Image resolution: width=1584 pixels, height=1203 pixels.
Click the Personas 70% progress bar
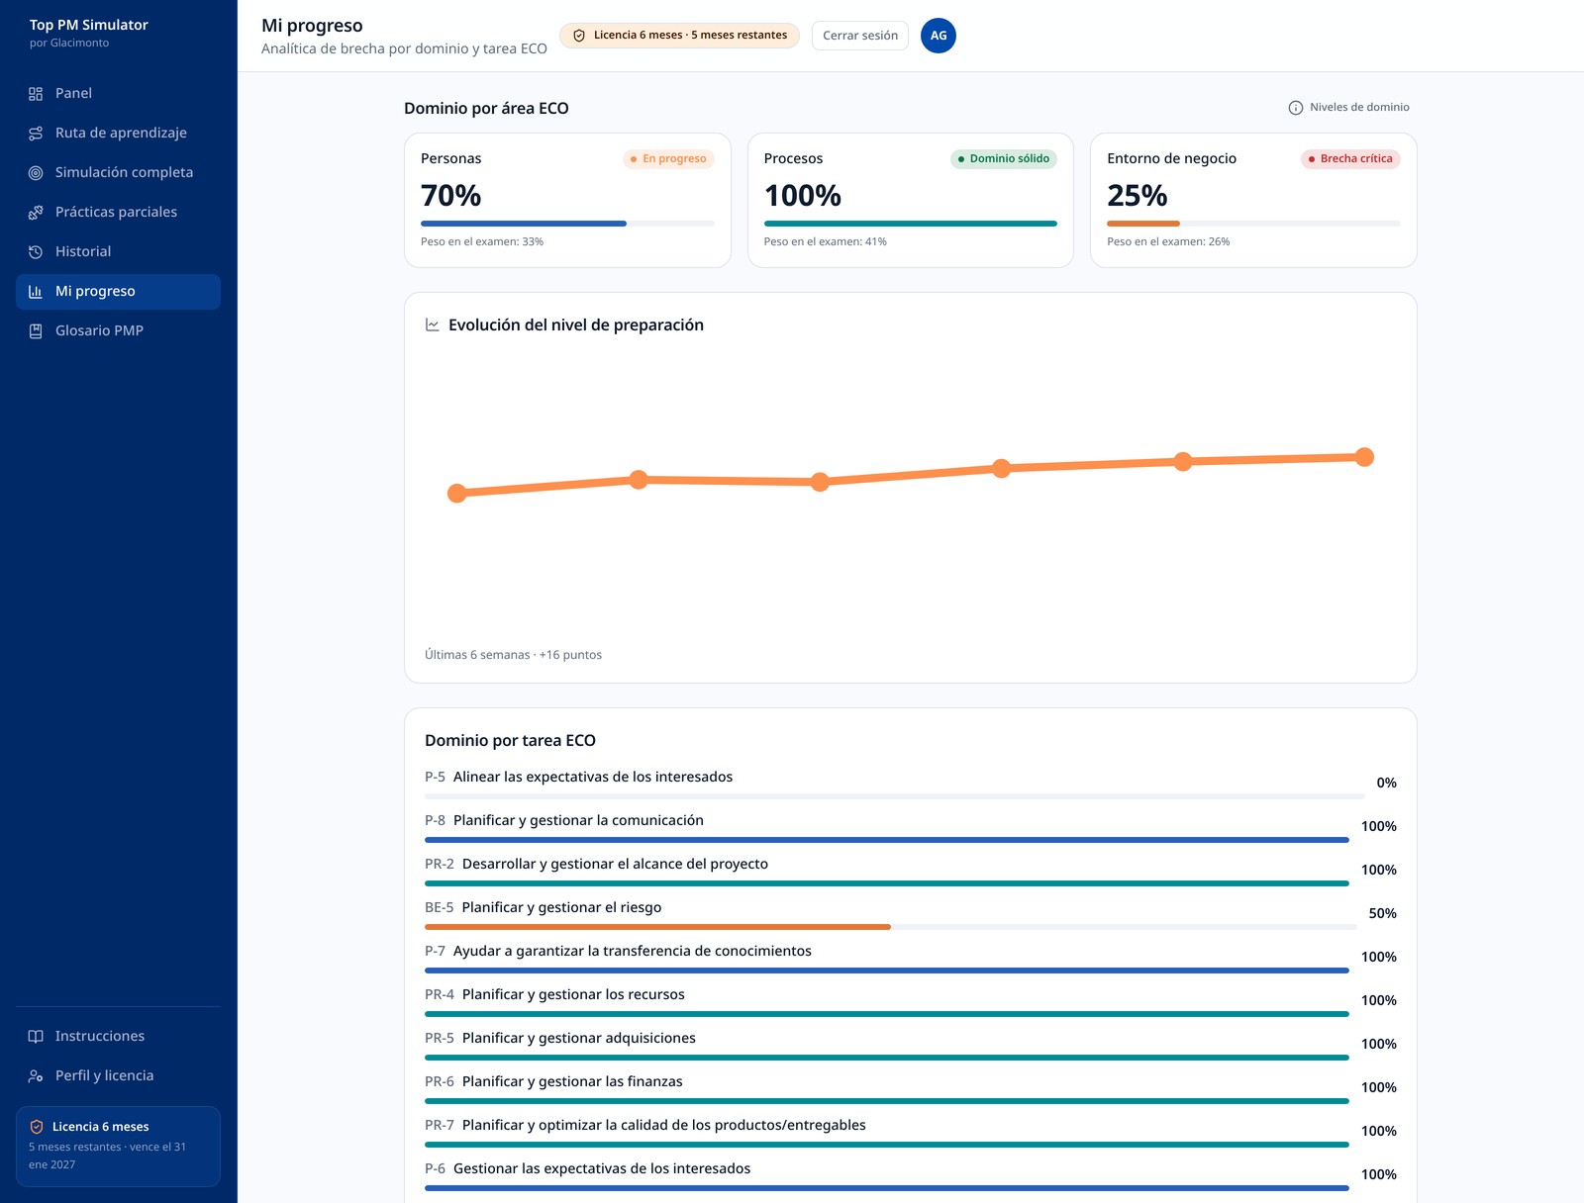567,224
